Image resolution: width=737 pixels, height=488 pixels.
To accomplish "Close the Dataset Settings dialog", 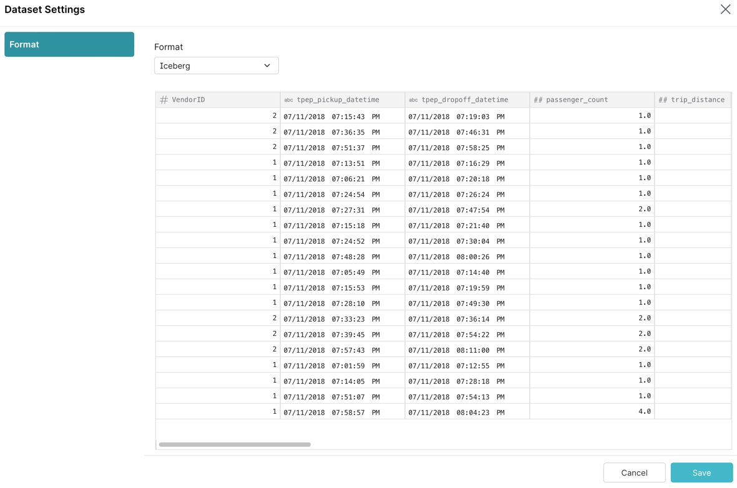I will tap(725, 9).
